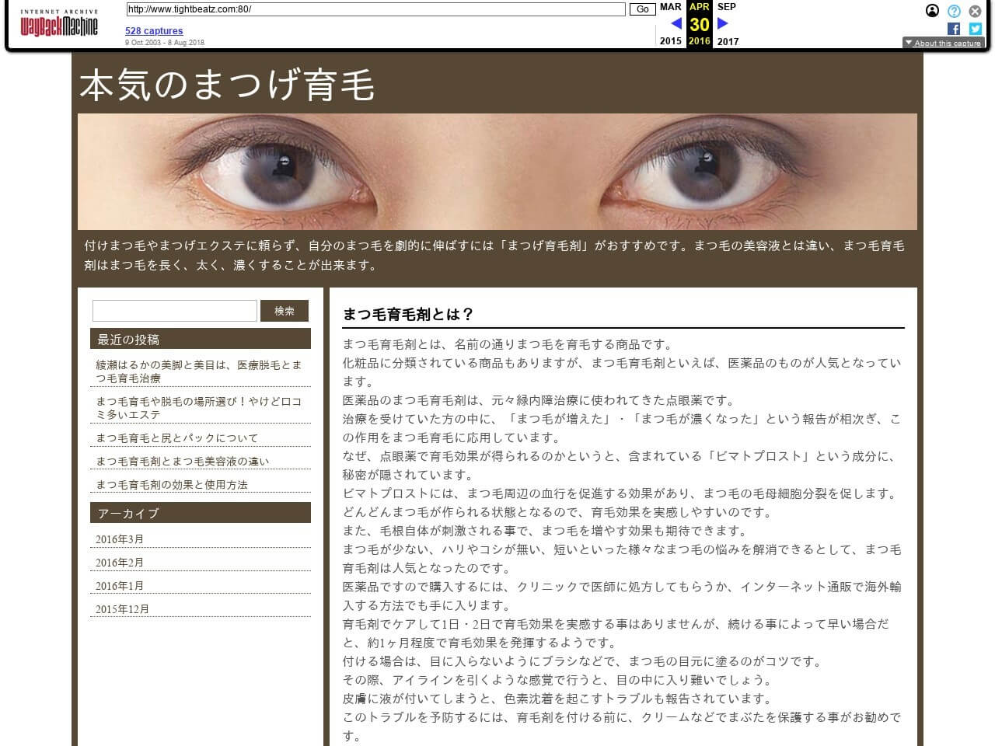Close the Wayback toolbar
The height and width of the screenshot is (746, 995).
[975, 11]
